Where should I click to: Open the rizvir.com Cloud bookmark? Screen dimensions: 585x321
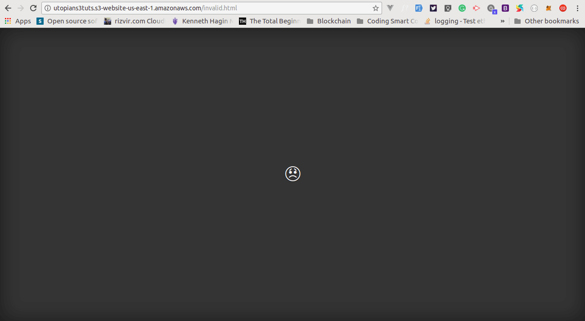(135, 21)
